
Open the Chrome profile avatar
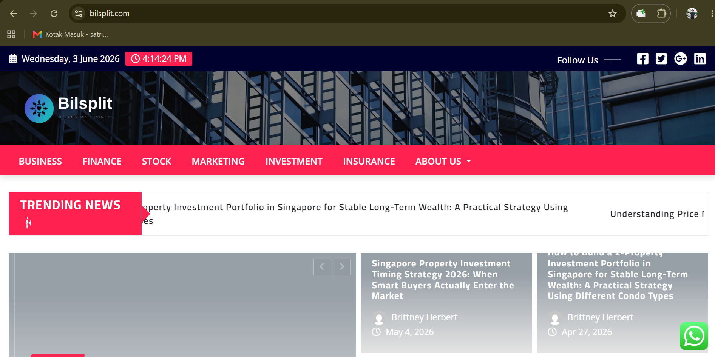point(692,14)
